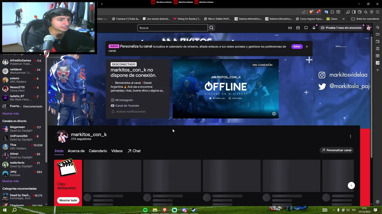Open tadeito_67 channel in sidebar
This screenshot has width=382, height=214.
(x=22, y=98)
